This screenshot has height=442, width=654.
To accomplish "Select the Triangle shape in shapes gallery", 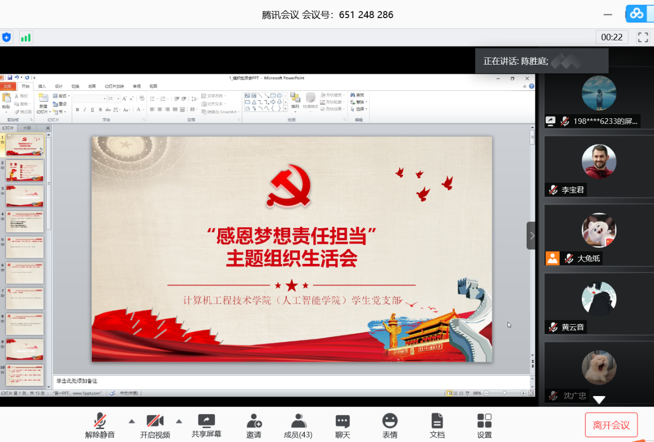I will 254,102.
